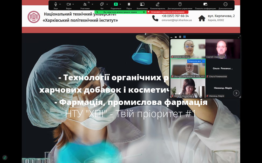
Task: Click the home icon near the address
Action: click(202, 18)
